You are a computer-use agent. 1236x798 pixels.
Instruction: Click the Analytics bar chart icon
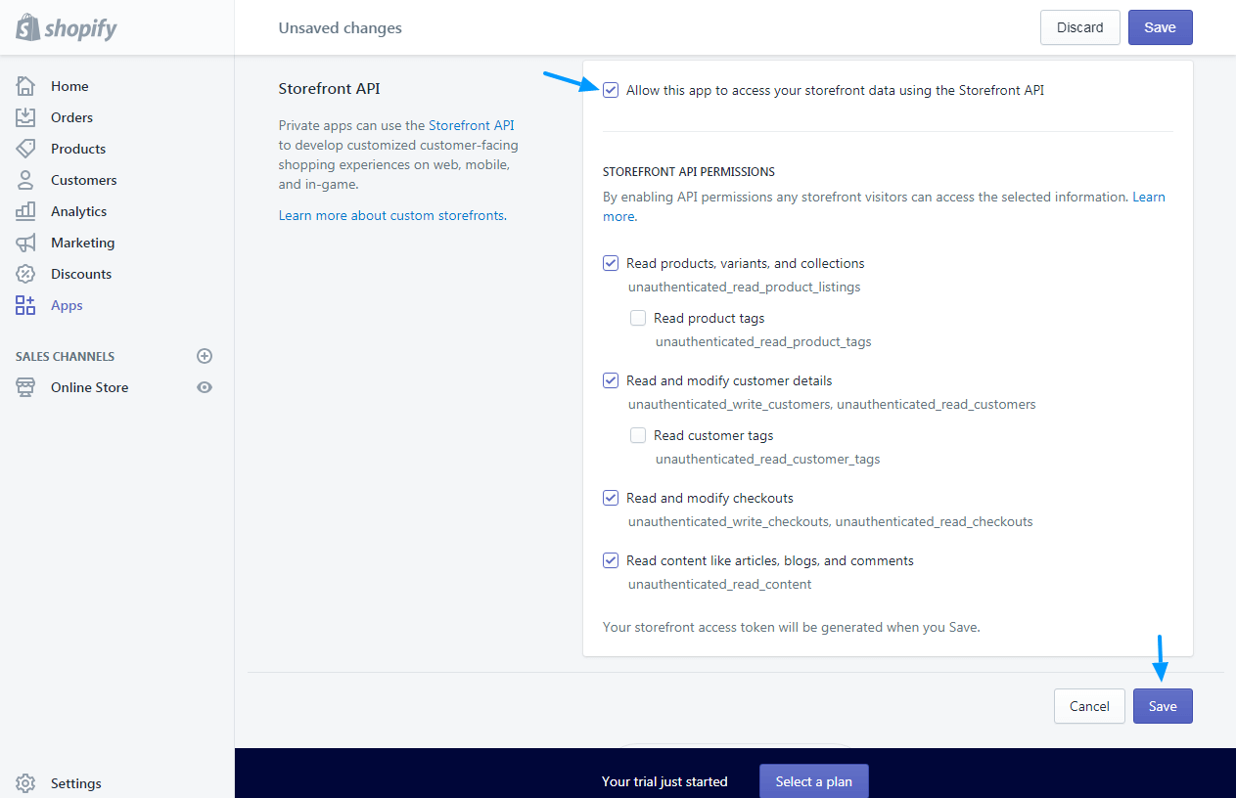(25, 211)
